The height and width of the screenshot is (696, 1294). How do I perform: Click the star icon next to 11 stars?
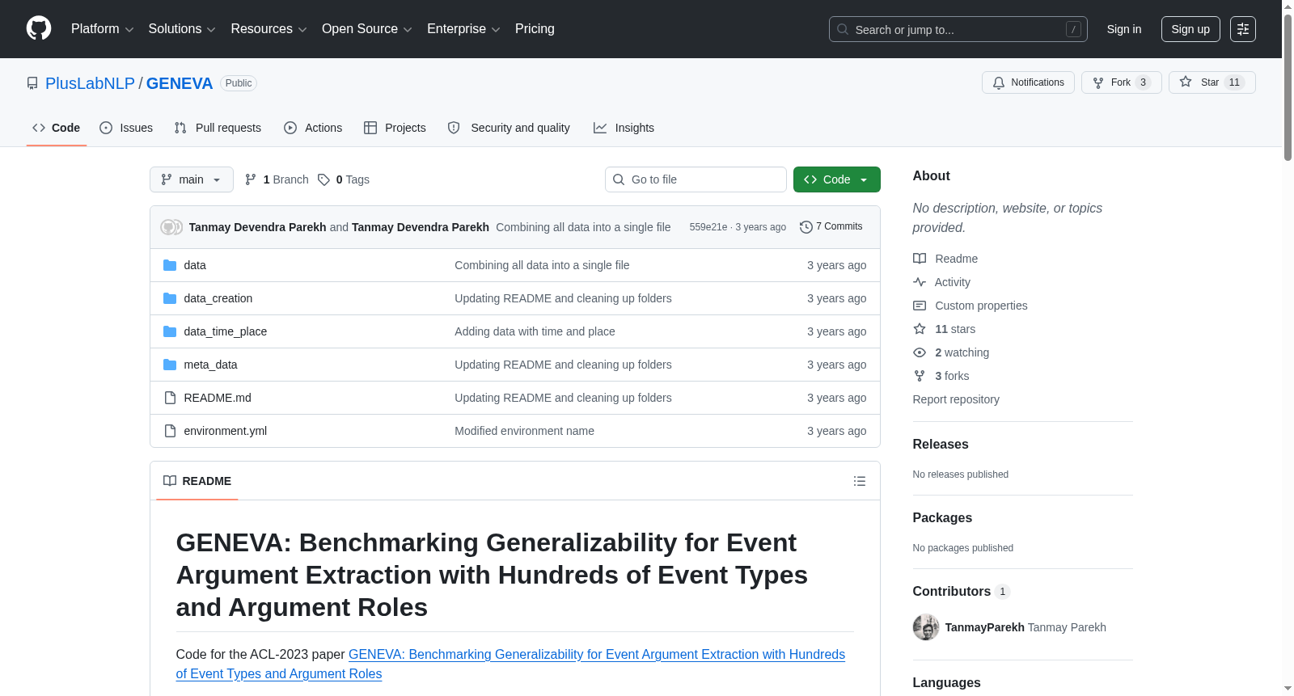click(x=920, y=329)
